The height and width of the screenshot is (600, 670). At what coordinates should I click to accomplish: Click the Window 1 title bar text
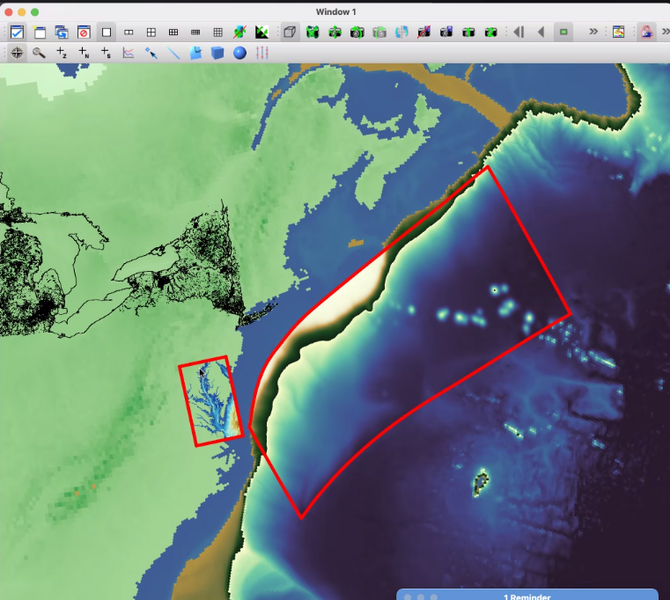point(335,12)
